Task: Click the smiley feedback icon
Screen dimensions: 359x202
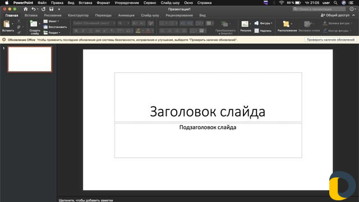Action: (x=352, y=9)
